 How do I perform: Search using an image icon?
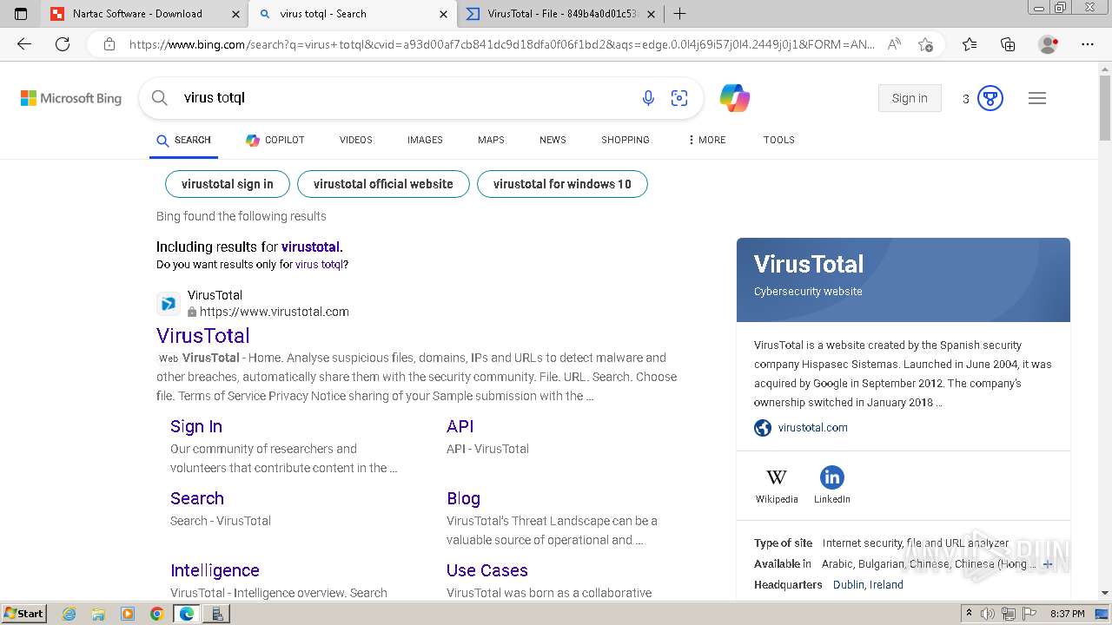point(679,98)
